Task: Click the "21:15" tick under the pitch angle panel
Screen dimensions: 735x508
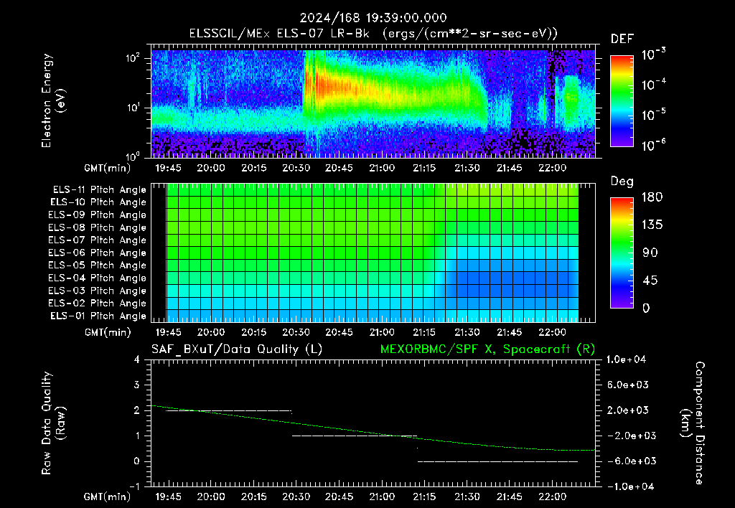Action: point(424,332)
